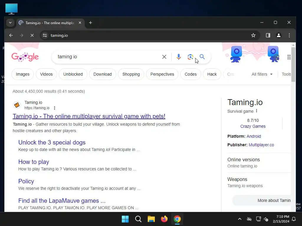This screenshot has width=302, height=226.
Task: Submit search with magnifying glass icon
Action: (x=202, y=57)
